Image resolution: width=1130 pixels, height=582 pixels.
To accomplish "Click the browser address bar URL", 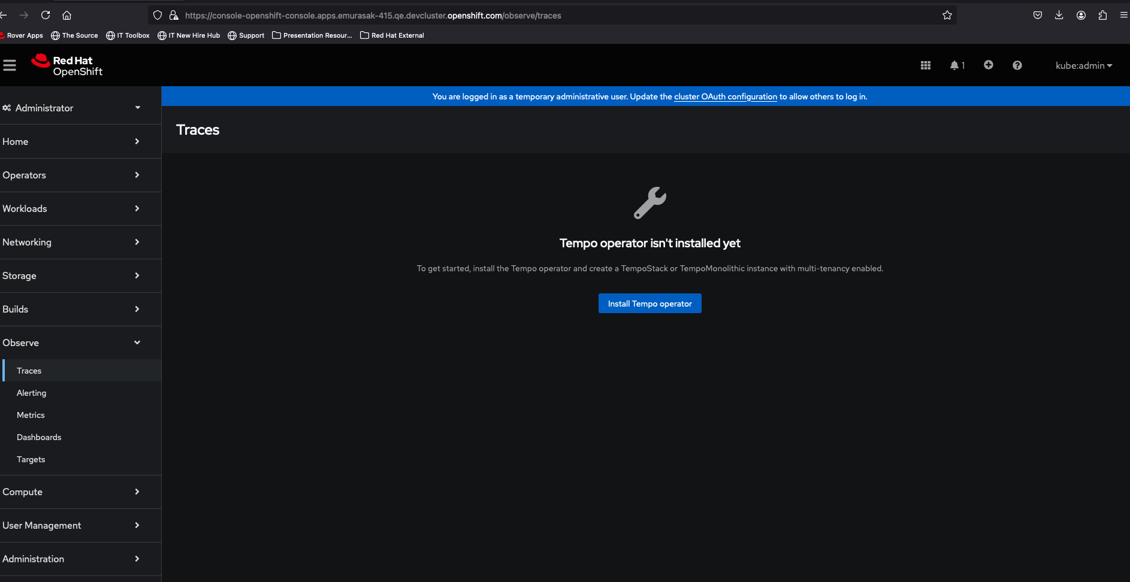I will pos(373,16).
